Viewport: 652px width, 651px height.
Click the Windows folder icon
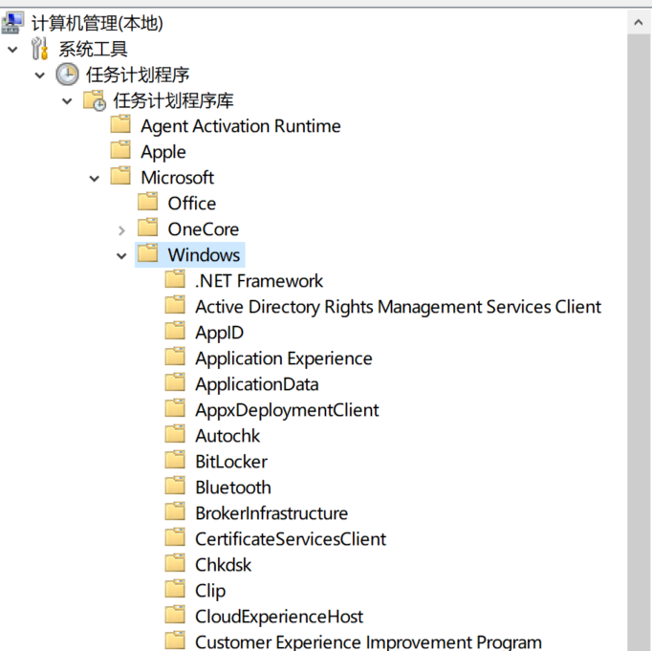(x=148, y=253)
